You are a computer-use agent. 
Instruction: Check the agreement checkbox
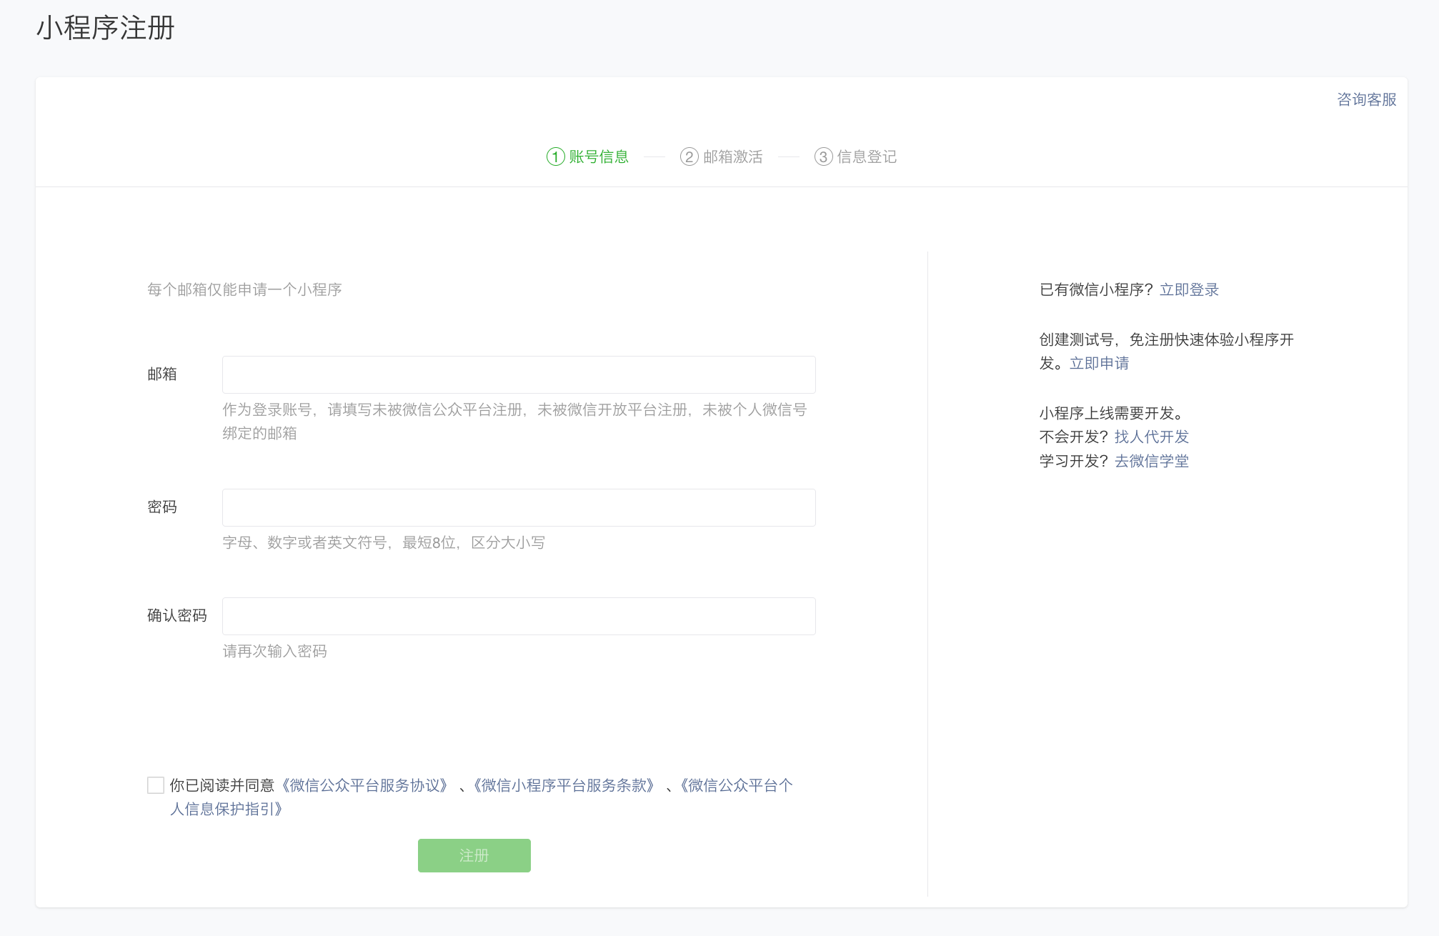point(156,785)
